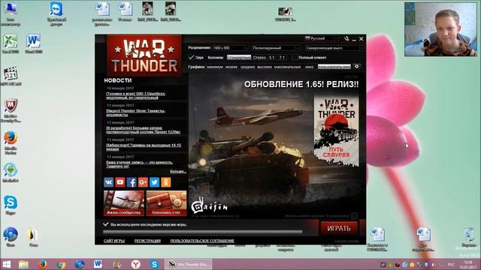Set graphics preset to средние
This screenshot has width=481, height=270.
pos(247,67)
